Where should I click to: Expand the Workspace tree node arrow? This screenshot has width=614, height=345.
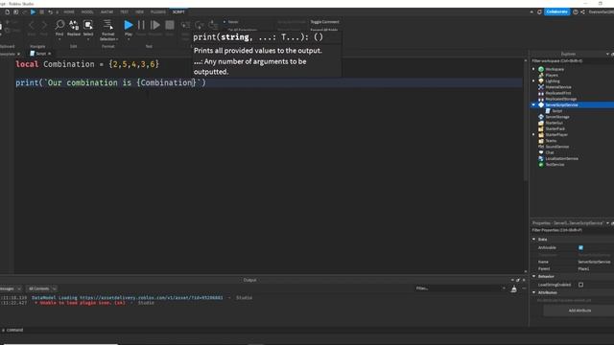point(533,69)
